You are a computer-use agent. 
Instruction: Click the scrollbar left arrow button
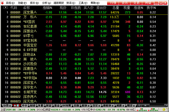[139, 106]
